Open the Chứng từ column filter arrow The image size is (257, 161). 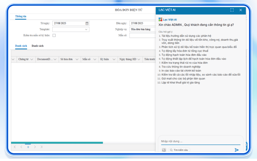pyautogui.click(x=31, y=59)
